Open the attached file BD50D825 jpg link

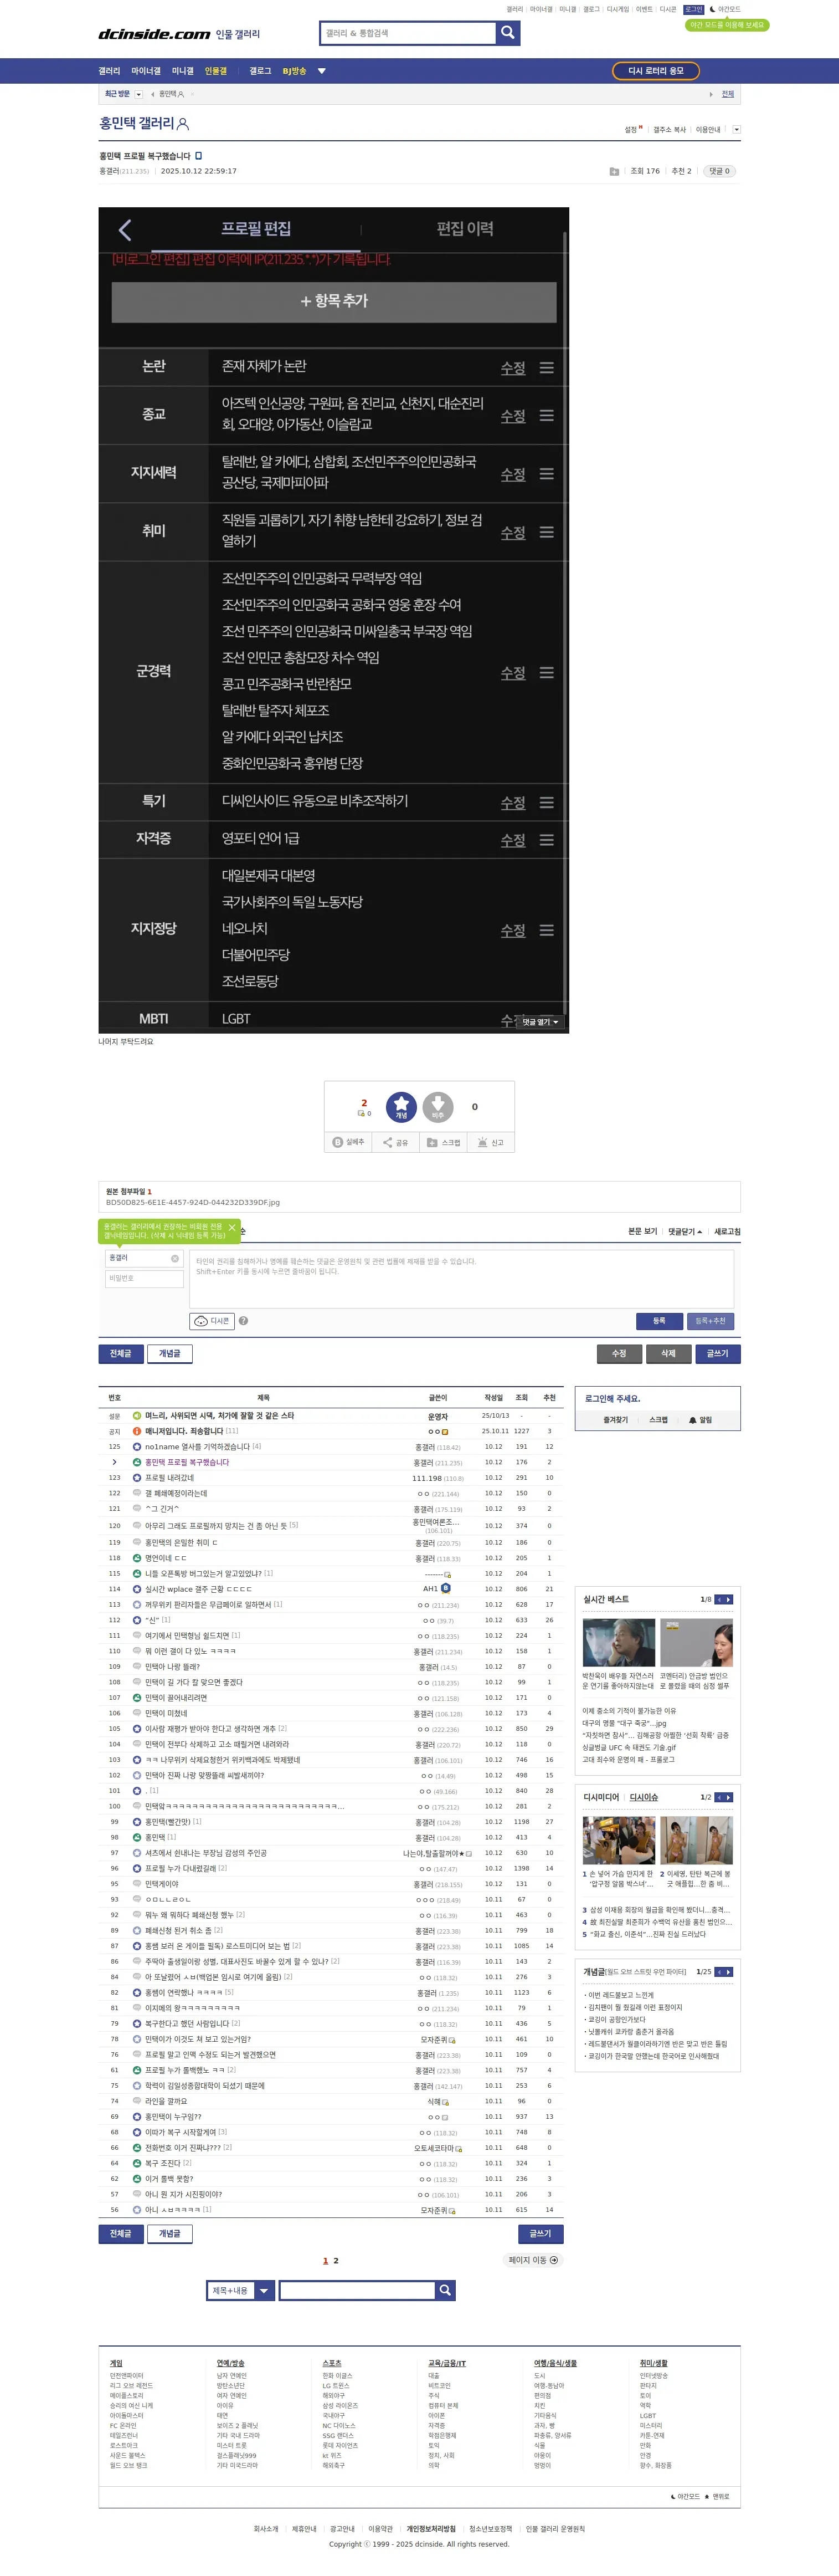click(x=193, y=1202)
